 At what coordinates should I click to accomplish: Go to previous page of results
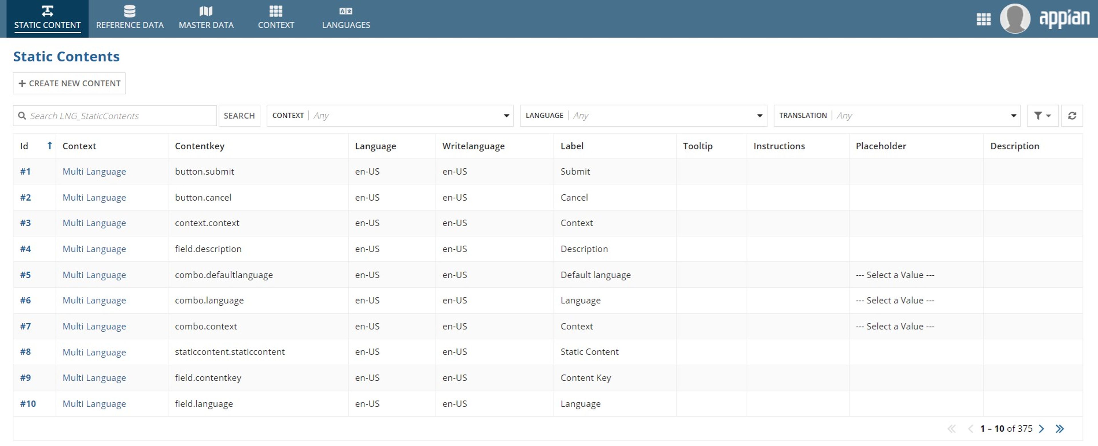970,429
